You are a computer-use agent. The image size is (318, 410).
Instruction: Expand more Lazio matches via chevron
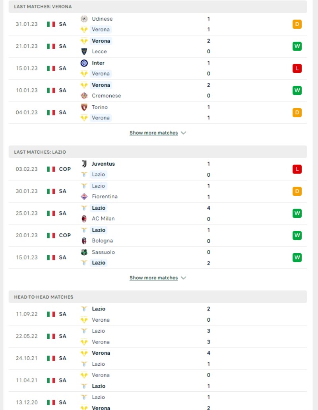184,278
